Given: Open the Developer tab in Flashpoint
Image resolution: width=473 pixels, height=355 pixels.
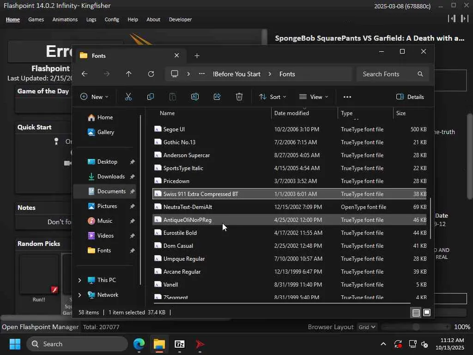Looking at the screenshot, I should pyautogui.click(x=180, y=19).
